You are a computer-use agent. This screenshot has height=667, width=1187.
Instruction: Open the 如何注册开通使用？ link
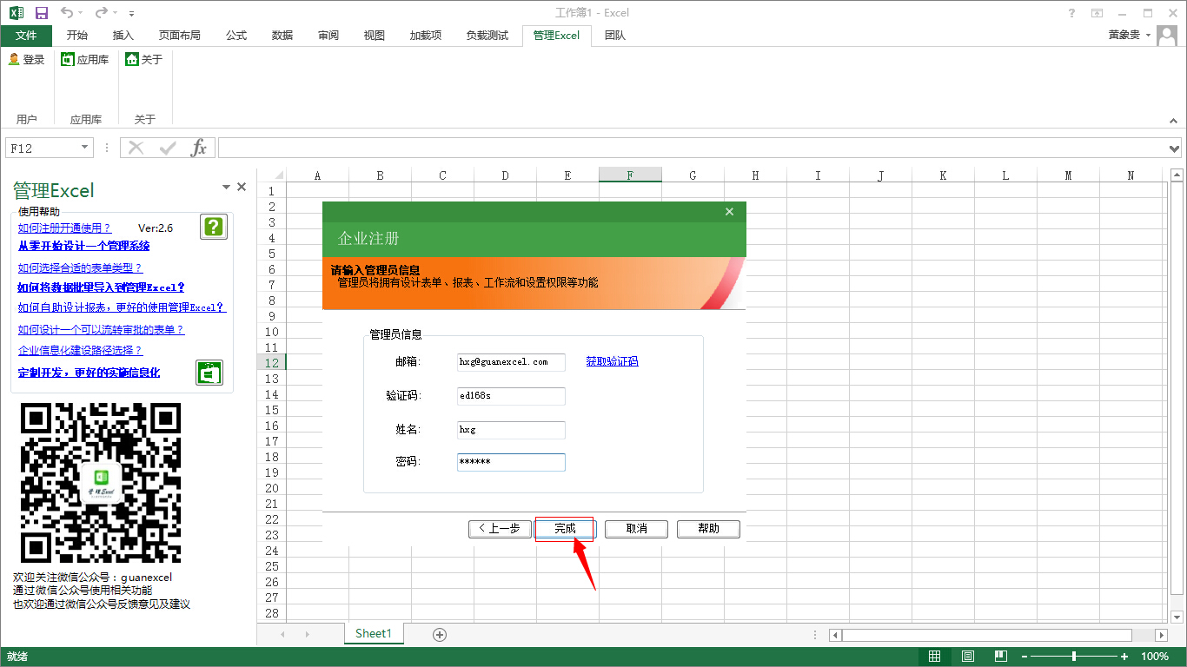[x=64, y=228]
